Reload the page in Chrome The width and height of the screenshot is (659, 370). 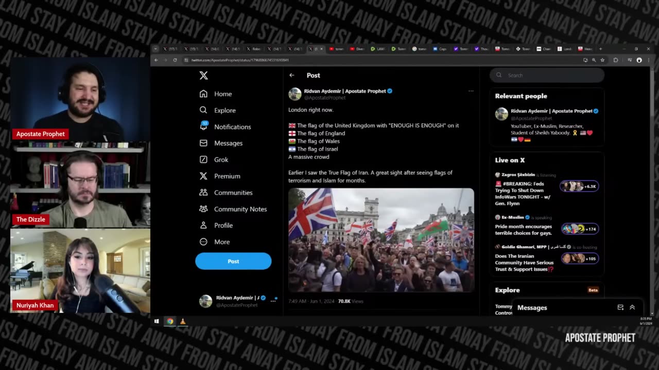175,60
